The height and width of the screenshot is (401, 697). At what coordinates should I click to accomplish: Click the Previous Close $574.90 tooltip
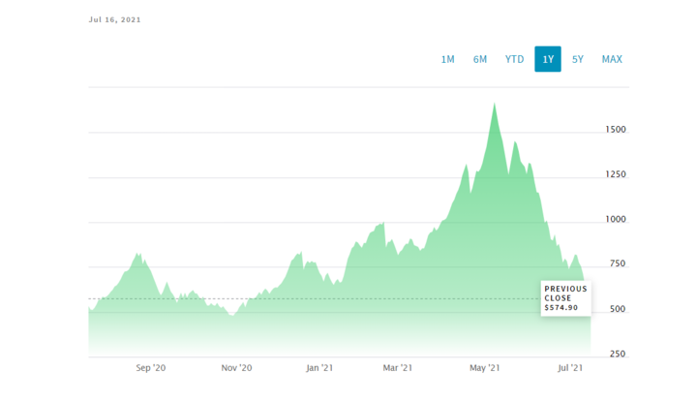click(566, 298)
